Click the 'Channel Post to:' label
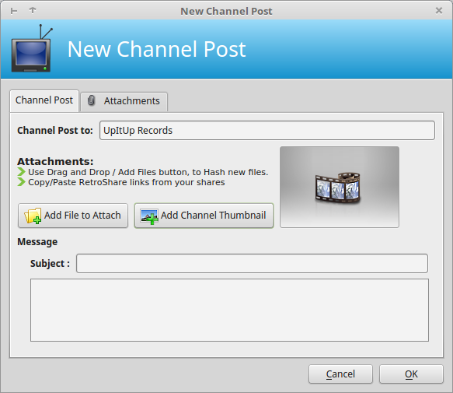 point(55,131)
